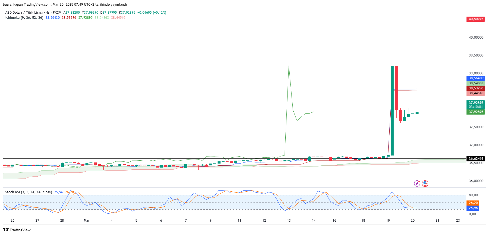Click the 36,00000 price axis tick
The width and height of the screenshot is (489, 235).
pos(476,181)
